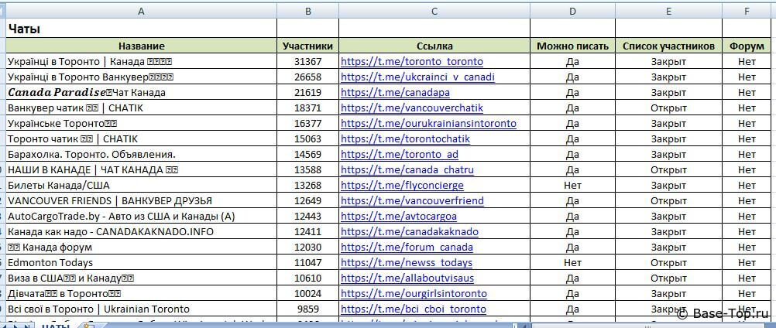Select the Форум header cell
Image resolution: width=776 pixels, height=328 pixels.
747,46
